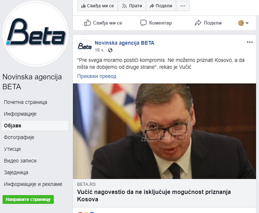The width and height of the screenshot is (259, 213).
Task: Open the Novinska agencija BETA post author link
Action: pyautogui.click(x=124, y=43)
